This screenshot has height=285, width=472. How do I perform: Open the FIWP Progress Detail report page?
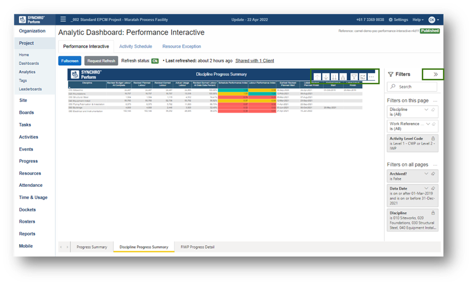(197, 247)
